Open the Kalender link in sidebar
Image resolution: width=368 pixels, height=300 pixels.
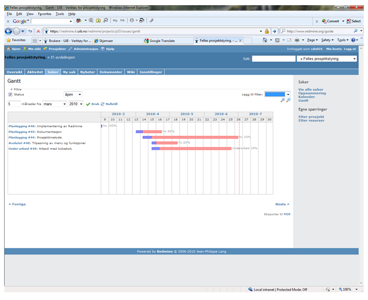point(306,97)
